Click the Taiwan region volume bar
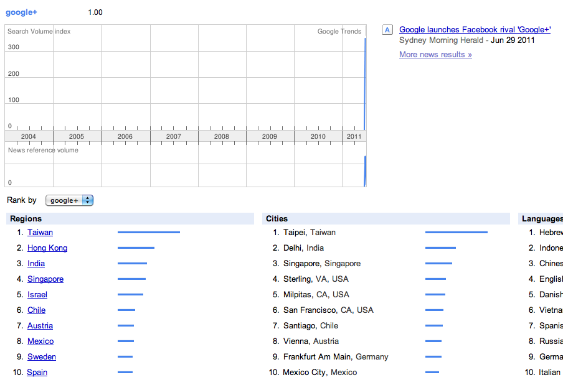This screenshot has height=385, width=563. [149, 232]
